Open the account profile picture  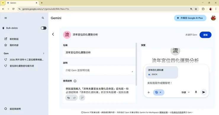213,18
